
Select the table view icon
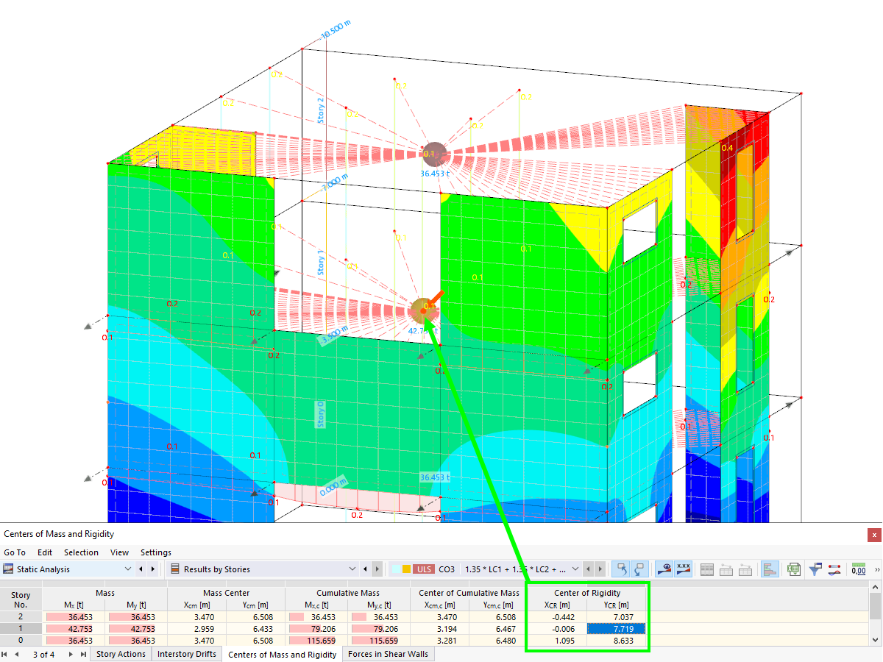click(706, 569)
